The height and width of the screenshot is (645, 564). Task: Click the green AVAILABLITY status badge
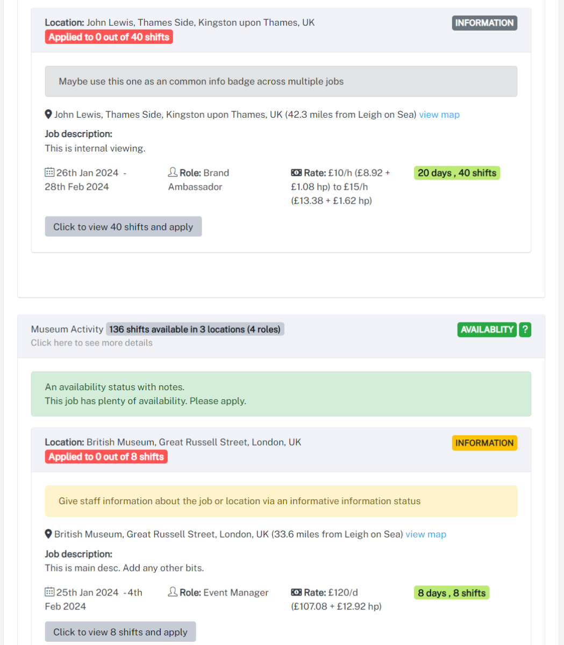click(487, 329)
